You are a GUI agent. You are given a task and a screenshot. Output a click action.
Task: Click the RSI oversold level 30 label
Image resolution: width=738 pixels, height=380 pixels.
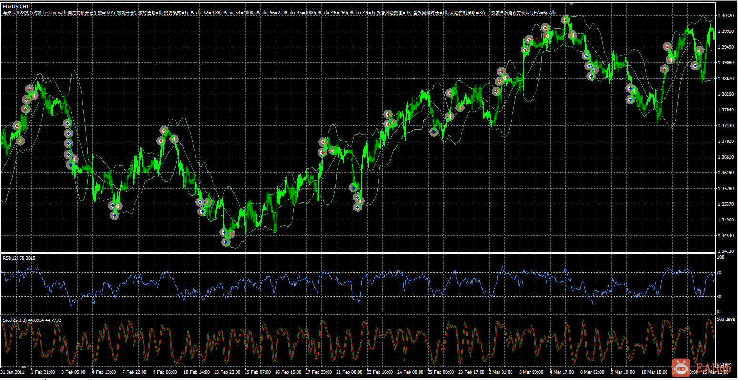(x=720, y=297)
